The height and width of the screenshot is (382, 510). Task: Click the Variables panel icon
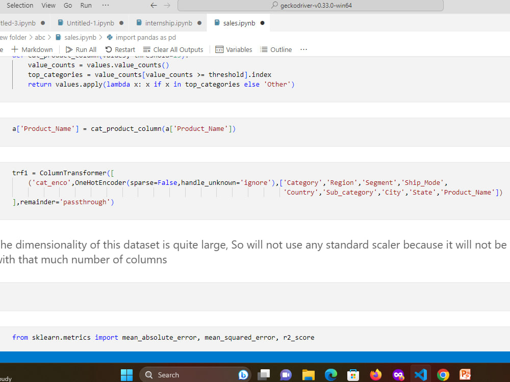[x=219, y=49]
